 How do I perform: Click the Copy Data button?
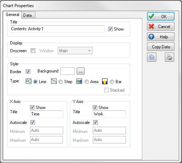tap(161, 47)
